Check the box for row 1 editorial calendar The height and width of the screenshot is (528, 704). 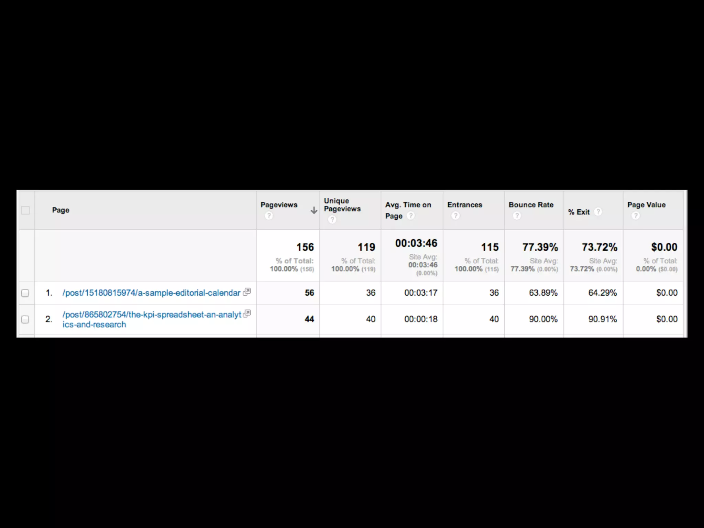pos(25,293)
